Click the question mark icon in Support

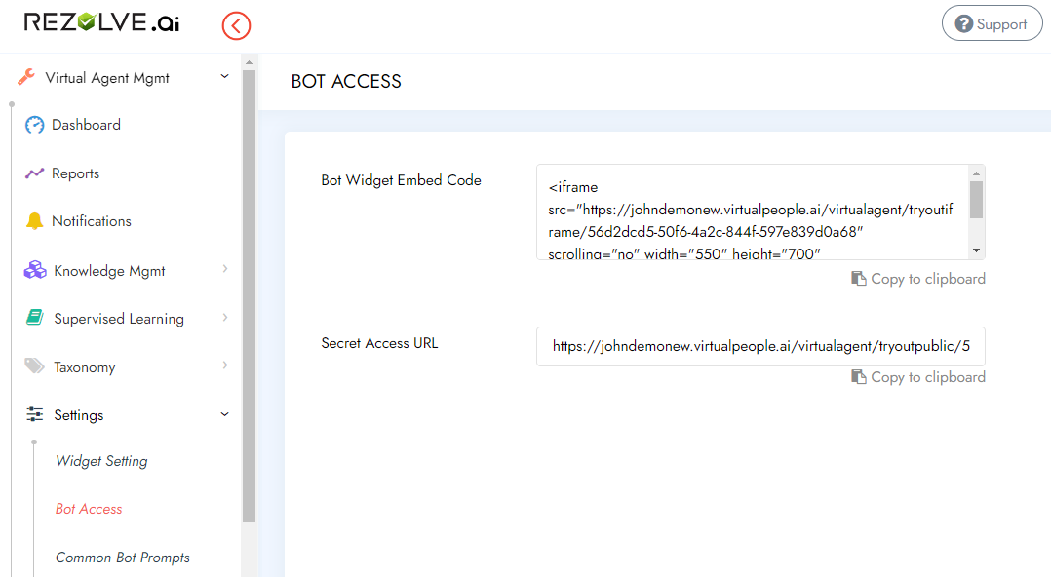coord(964,24)
